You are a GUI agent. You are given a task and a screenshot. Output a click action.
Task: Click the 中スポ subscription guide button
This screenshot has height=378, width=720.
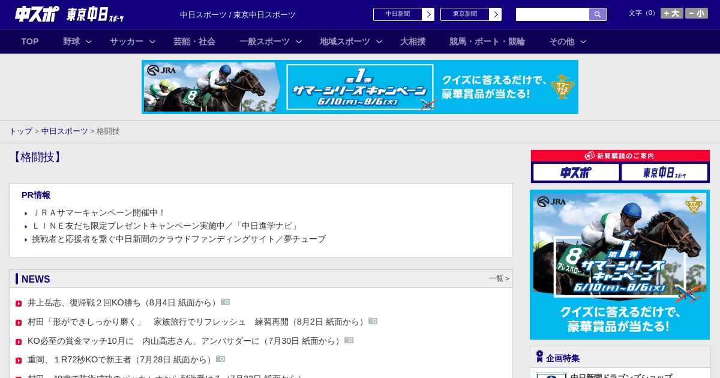(576, 173)
